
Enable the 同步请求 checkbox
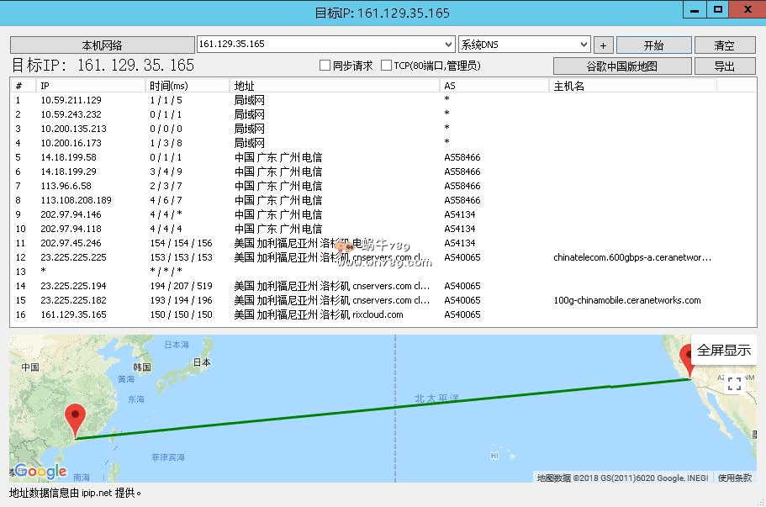325,66
